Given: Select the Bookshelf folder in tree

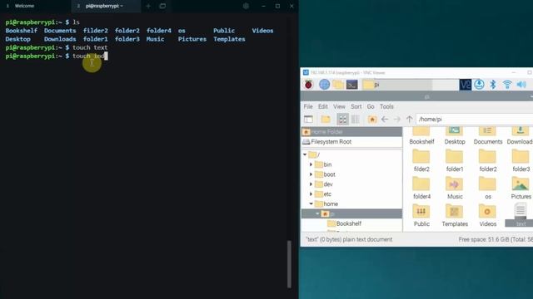Looking at the screenshot, I should pyautogui.click(x=344, y=223).
